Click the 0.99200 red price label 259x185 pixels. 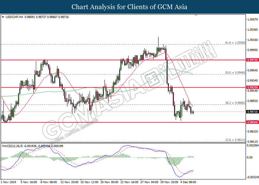[x=252, y=87]
